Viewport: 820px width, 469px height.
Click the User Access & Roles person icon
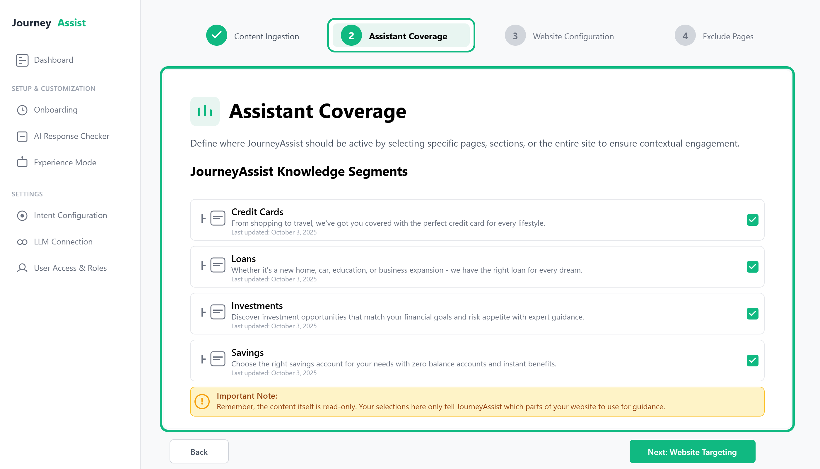pyautogui.click(x=22, y=268)
